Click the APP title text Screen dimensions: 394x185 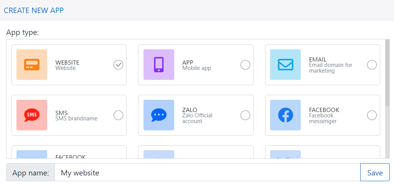[x=188, y=62]
